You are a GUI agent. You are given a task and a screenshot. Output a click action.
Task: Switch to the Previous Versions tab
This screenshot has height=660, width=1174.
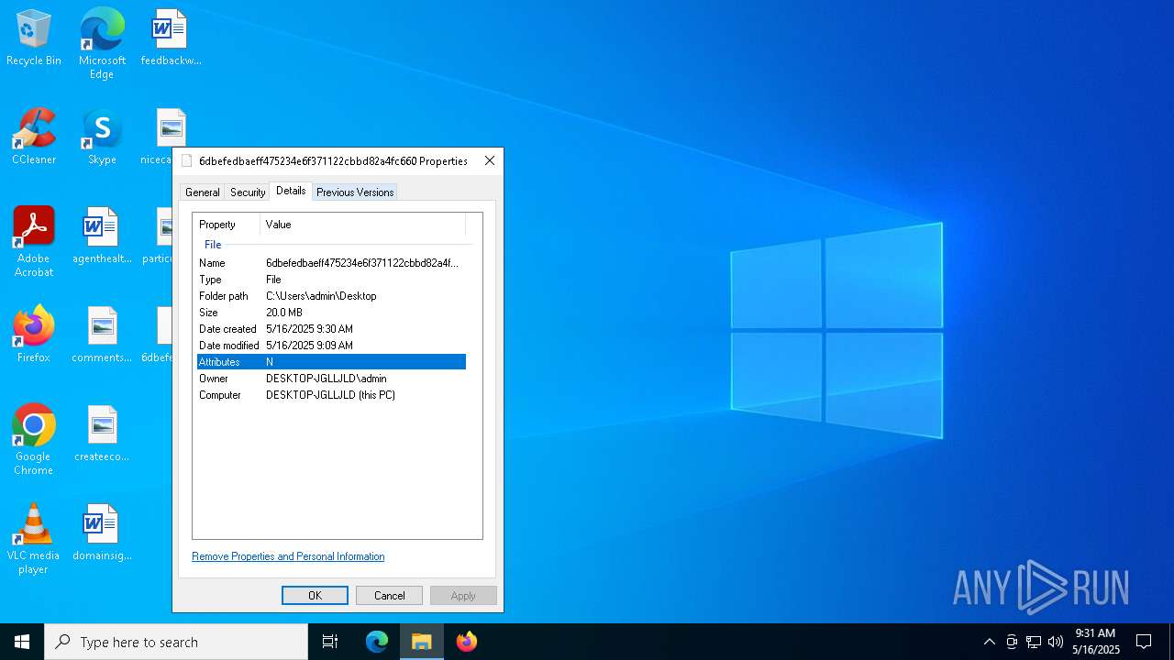pos(355,192)
